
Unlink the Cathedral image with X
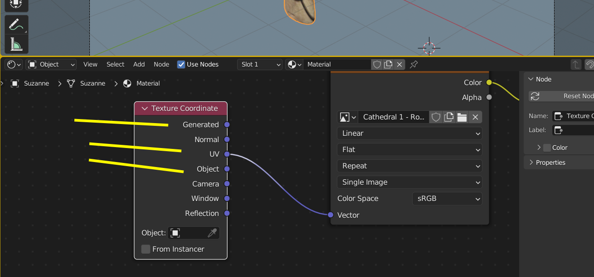[475, 117]
